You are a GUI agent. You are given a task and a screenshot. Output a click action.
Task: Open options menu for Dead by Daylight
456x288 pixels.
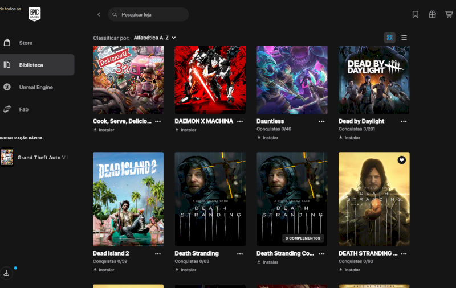(404, 121)
